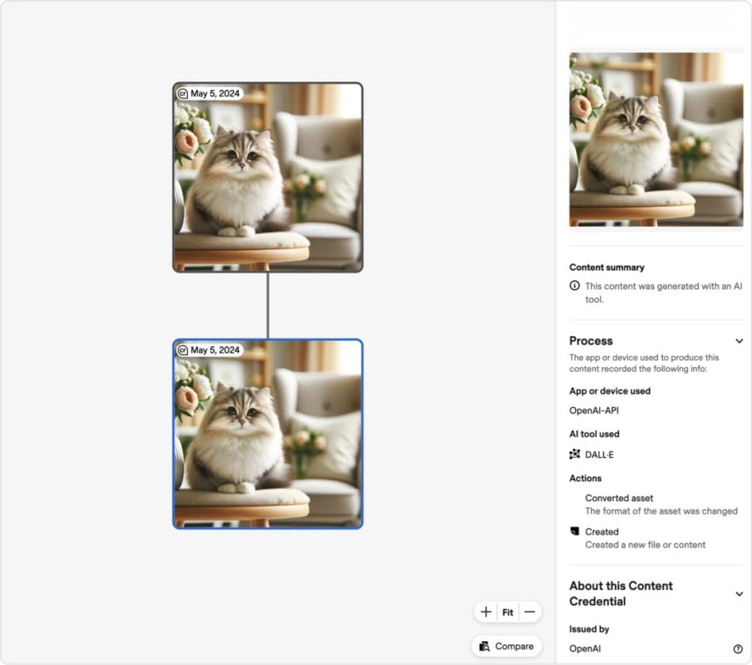Screen dimensions: 752x665
Task: Click the 'Process' heading
Action: point(591,341)
